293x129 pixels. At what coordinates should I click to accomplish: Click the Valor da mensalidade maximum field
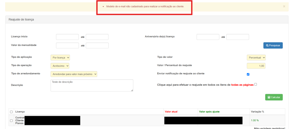[97, 45]
